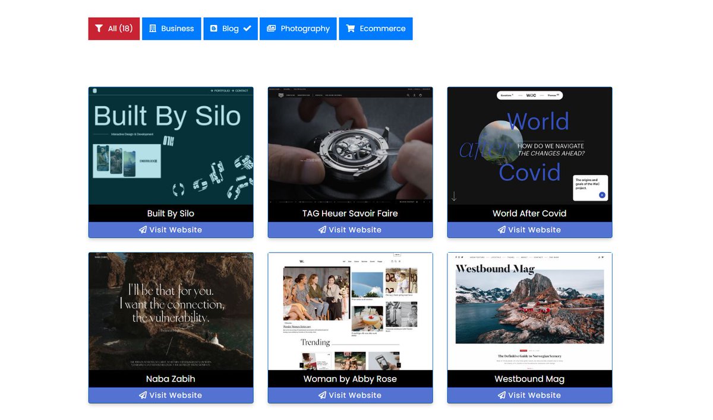
Task: Click the checkmark icon on Blog filter
Action: coord(247,28)
